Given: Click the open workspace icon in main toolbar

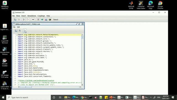Looking at the screenshot, I should click(15, 19).
